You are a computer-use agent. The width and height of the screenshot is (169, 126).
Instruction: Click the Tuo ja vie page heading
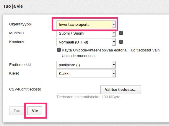coord(13,6)
